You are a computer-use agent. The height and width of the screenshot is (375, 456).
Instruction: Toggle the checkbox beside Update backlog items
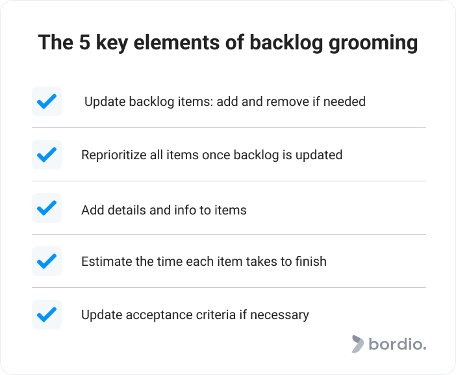pyautogui.click(x=47, y=101)
